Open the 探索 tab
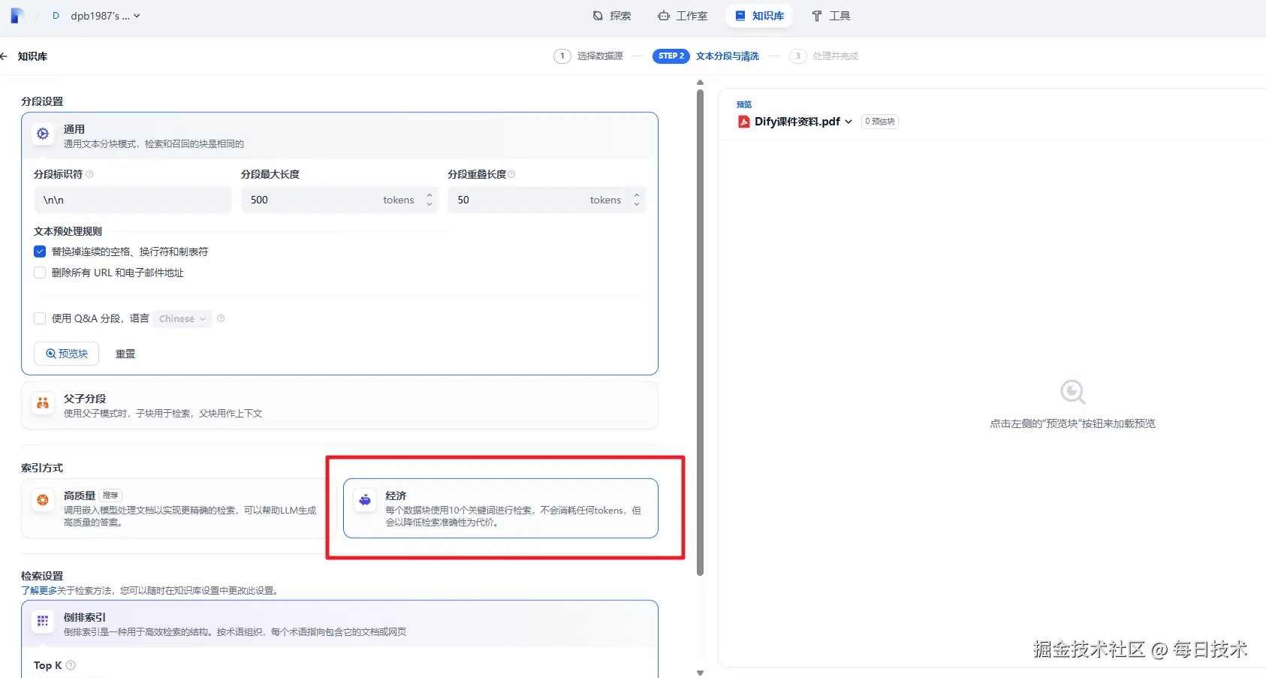This screenshot has width=1266, height=678. pos(612,16)
